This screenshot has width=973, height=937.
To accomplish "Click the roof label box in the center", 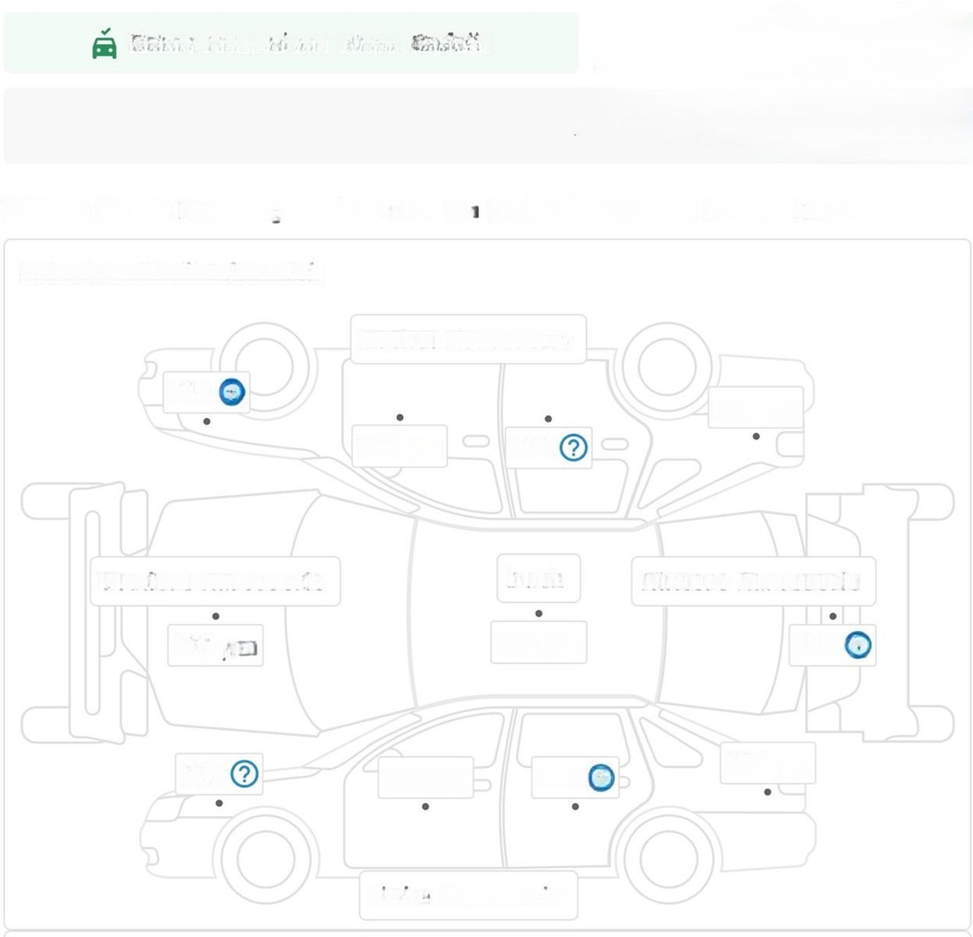I will (x=538, y=579).
